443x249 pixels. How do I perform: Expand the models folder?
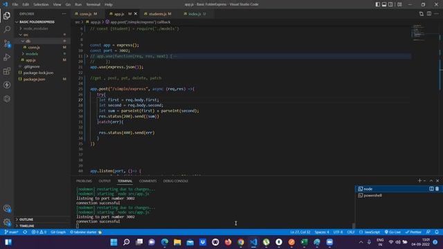[42, 54]
